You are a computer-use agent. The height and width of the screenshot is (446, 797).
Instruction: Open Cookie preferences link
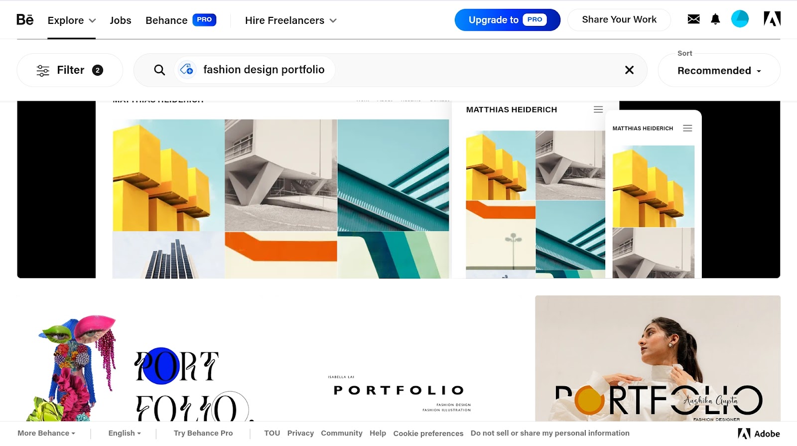[x=428, y=434]
